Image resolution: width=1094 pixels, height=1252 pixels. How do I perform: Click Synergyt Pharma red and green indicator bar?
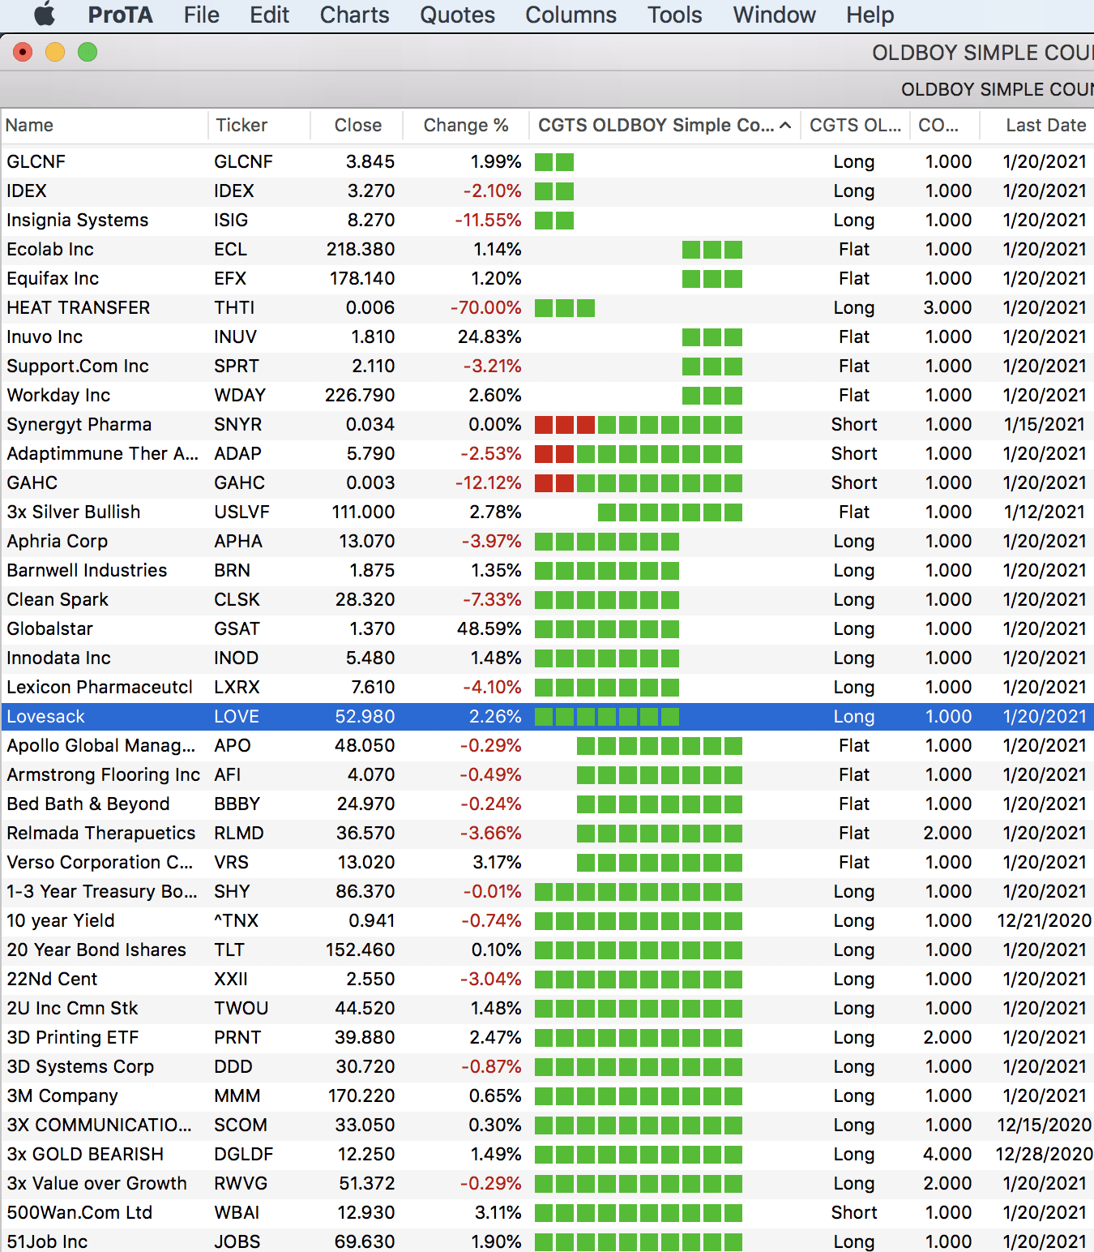click(x=639, y=424)
